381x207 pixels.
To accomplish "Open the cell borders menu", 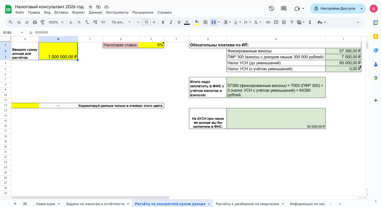I will [x=205, y=22].
